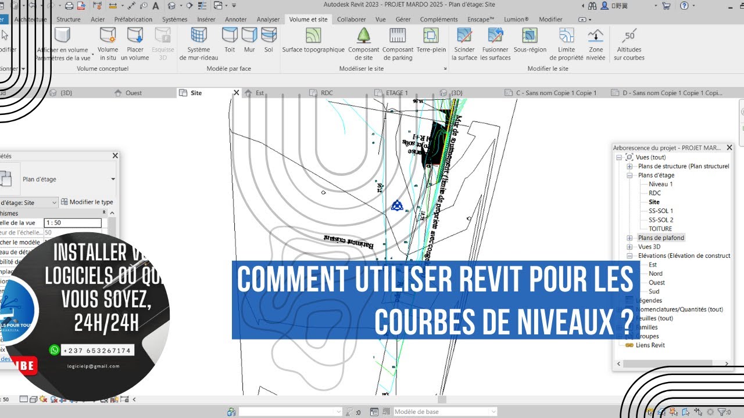Open the Nord elevation view

click(x=656, y=274)
